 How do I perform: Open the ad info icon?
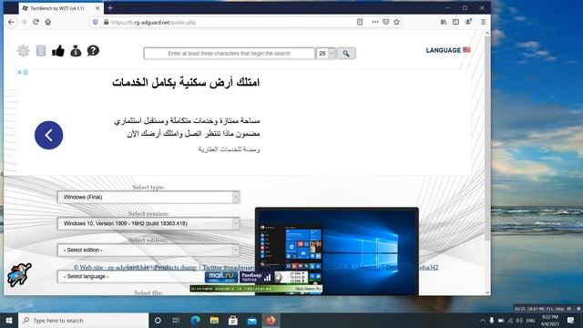tap(26, 73)
